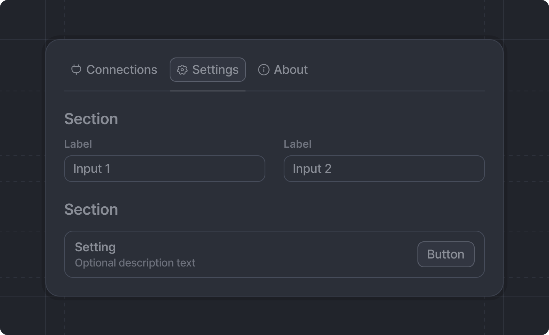
Task: Open the Connections tab
Action: [x=121, y=70]
